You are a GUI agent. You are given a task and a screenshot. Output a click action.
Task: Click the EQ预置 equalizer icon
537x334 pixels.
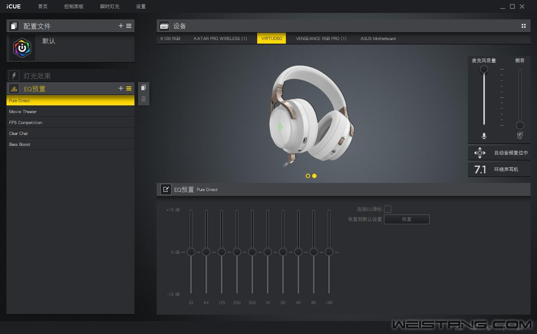click(14, 89)
